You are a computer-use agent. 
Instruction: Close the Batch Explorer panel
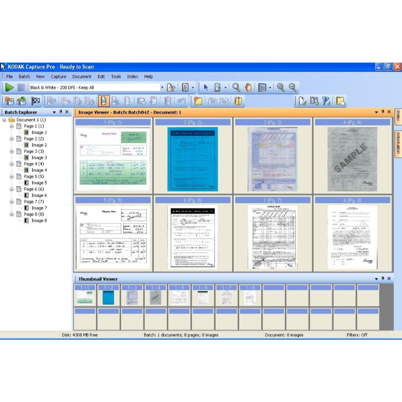click(67, 112)
